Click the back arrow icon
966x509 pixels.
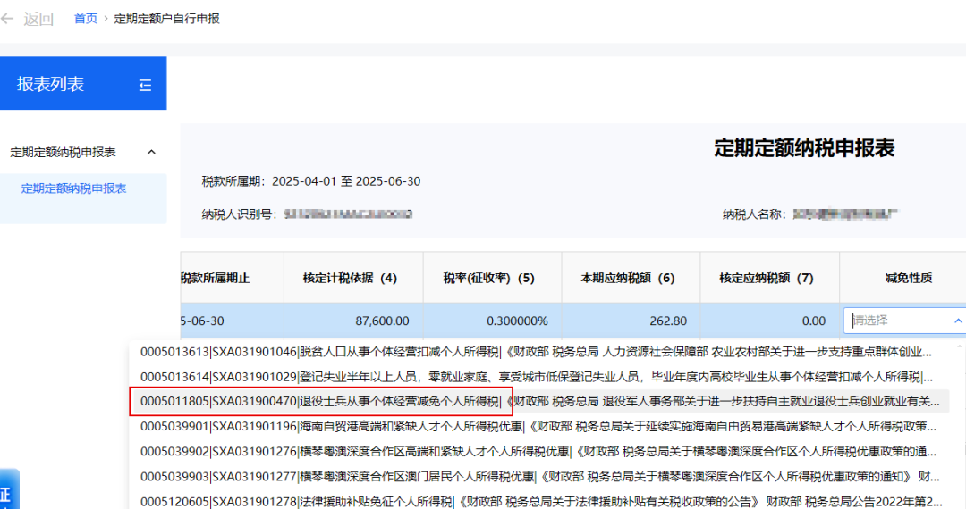coord(7,19)
